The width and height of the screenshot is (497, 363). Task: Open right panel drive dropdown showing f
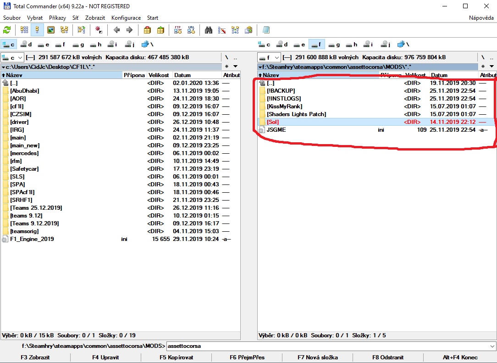(269, 57)
